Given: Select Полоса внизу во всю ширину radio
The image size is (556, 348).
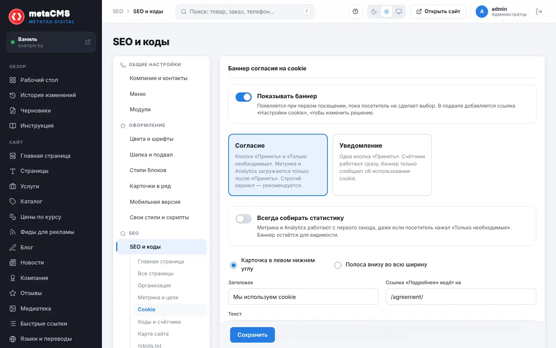Looking at the screenshot, I should [x=338, y=265].
